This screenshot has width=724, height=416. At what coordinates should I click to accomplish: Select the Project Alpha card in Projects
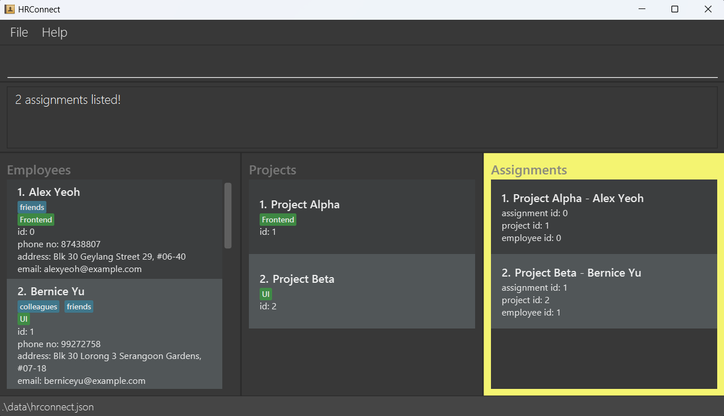point(362,217)
